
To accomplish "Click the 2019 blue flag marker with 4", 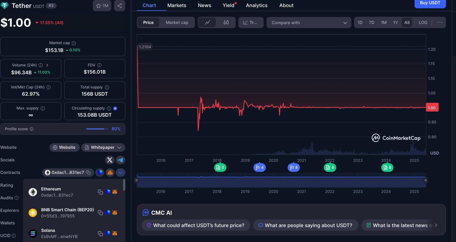I will tap(259, 167).
